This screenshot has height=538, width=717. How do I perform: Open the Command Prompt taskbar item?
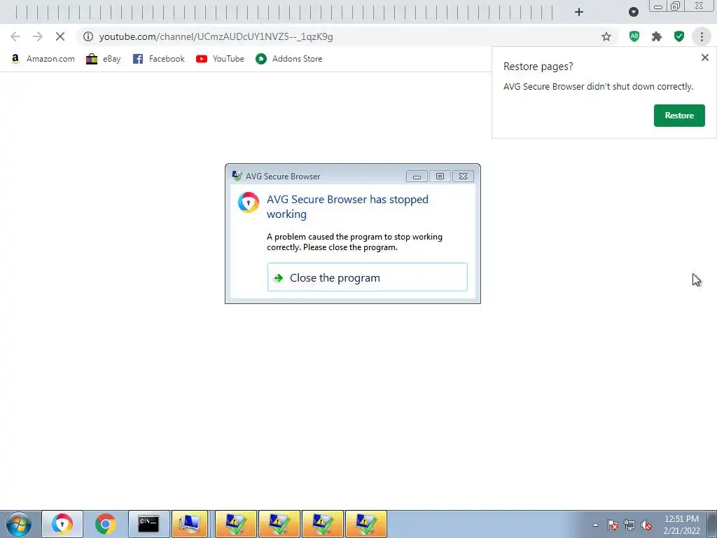coord(148,524)
